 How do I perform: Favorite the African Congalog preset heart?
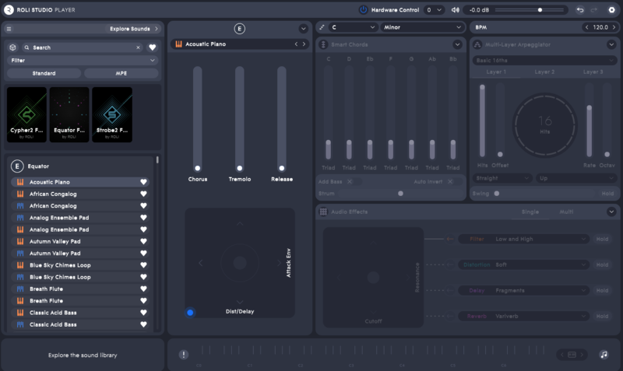coord(143,194)
